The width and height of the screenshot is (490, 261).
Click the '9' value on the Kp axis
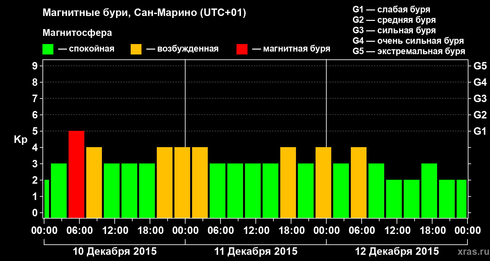pyautogui.click(x=36, y=66)
